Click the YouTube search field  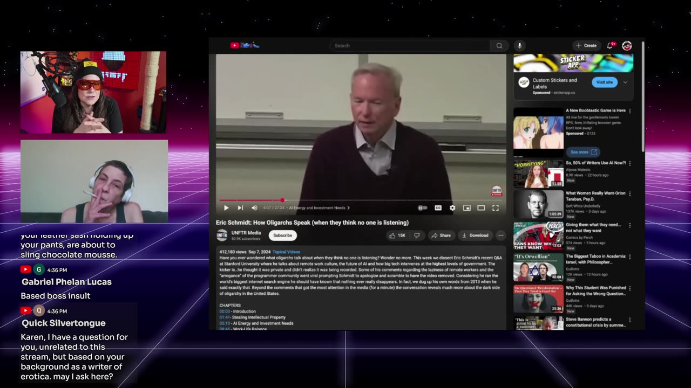[x=409, y=46]
